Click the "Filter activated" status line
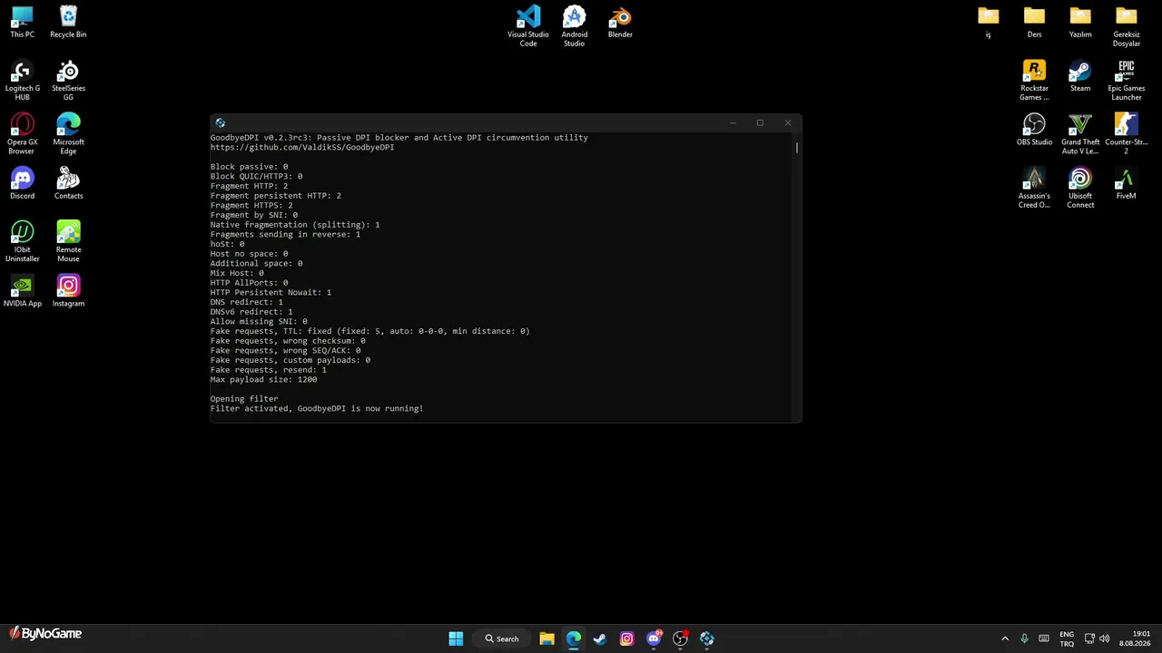The width and height of the screenshot is (1162, 653). pyautogui.click(x=317, y=408)
